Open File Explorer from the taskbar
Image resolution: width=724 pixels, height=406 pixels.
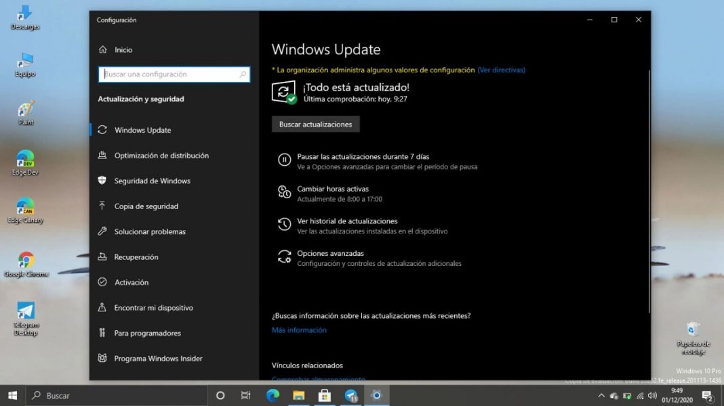coord(299,395)
